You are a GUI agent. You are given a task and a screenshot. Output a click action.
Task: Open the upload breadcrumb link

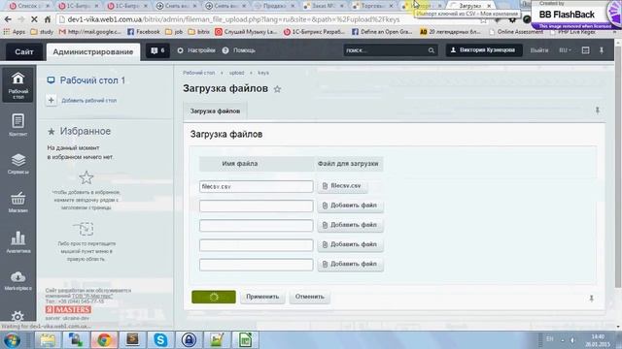236,73
